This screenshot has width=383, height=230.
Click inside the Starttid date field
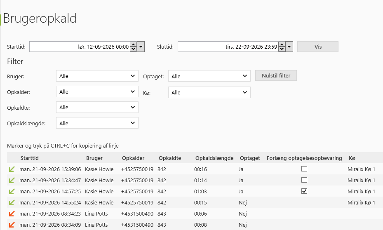tap(80, 47)
